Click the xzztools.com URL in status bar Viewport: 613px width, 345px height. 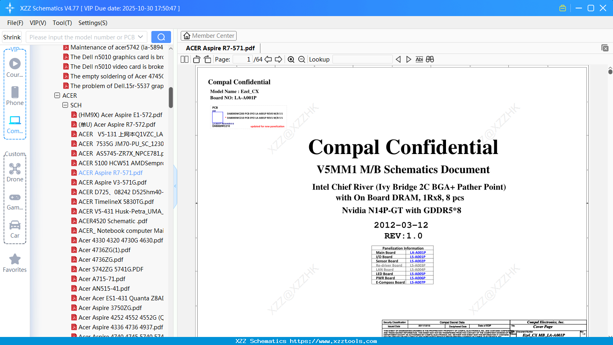pyautogui.click(x=333, y=341)
